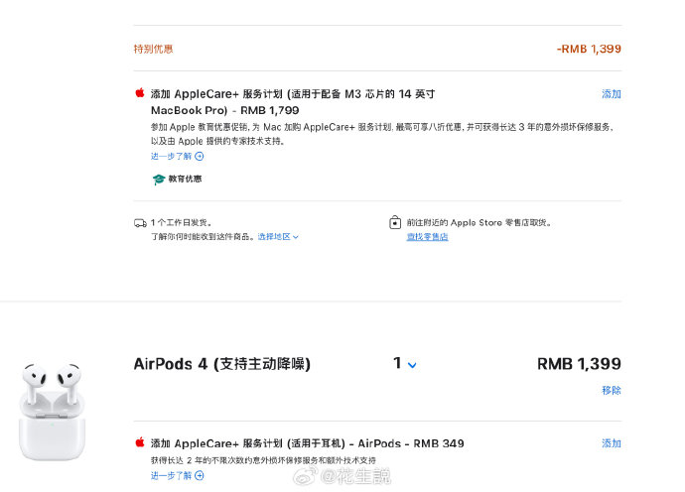Click the red Apple logo beside MacBook AppleCare+
This screenshot has height=492, width=685.
[x=140, y=93]
